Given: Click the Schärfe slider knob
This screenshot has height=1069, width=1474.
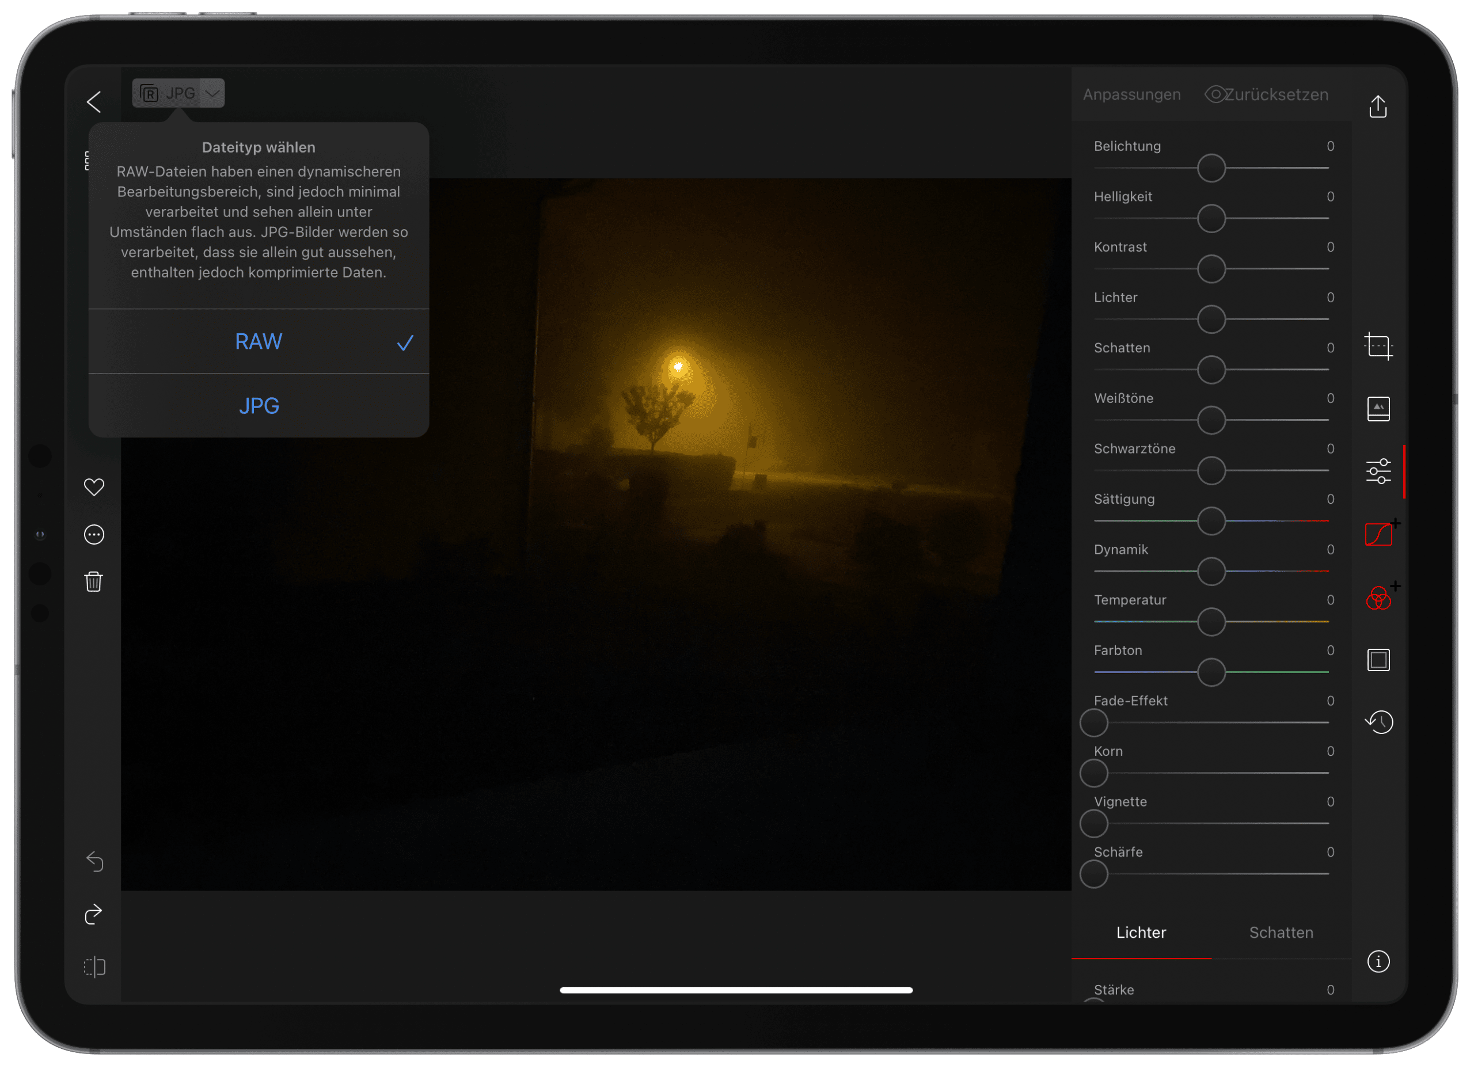Looking at the screenshot, I should click(x=1094, y=874).
